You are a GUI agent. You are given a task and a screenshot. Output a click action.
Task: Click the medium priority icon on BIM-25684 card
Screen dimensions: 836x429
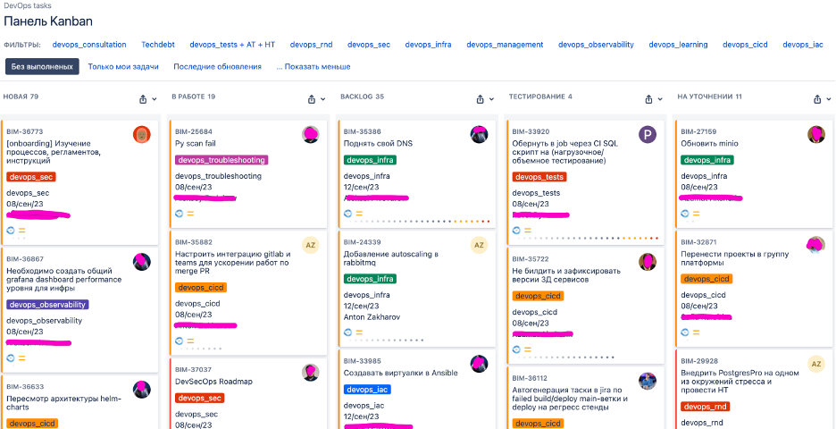coord(190,214)
